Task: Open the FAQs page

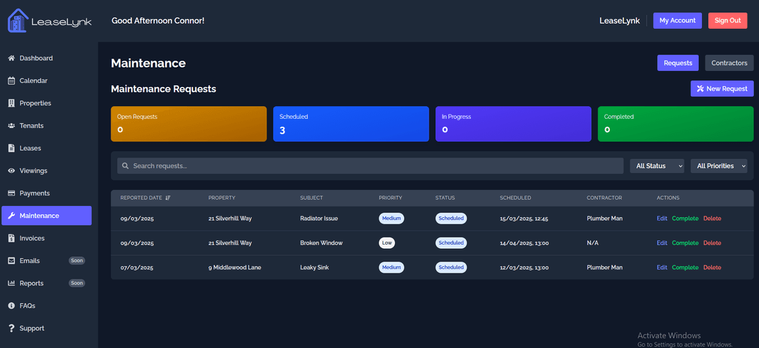Action: click(x=46, y=306)
